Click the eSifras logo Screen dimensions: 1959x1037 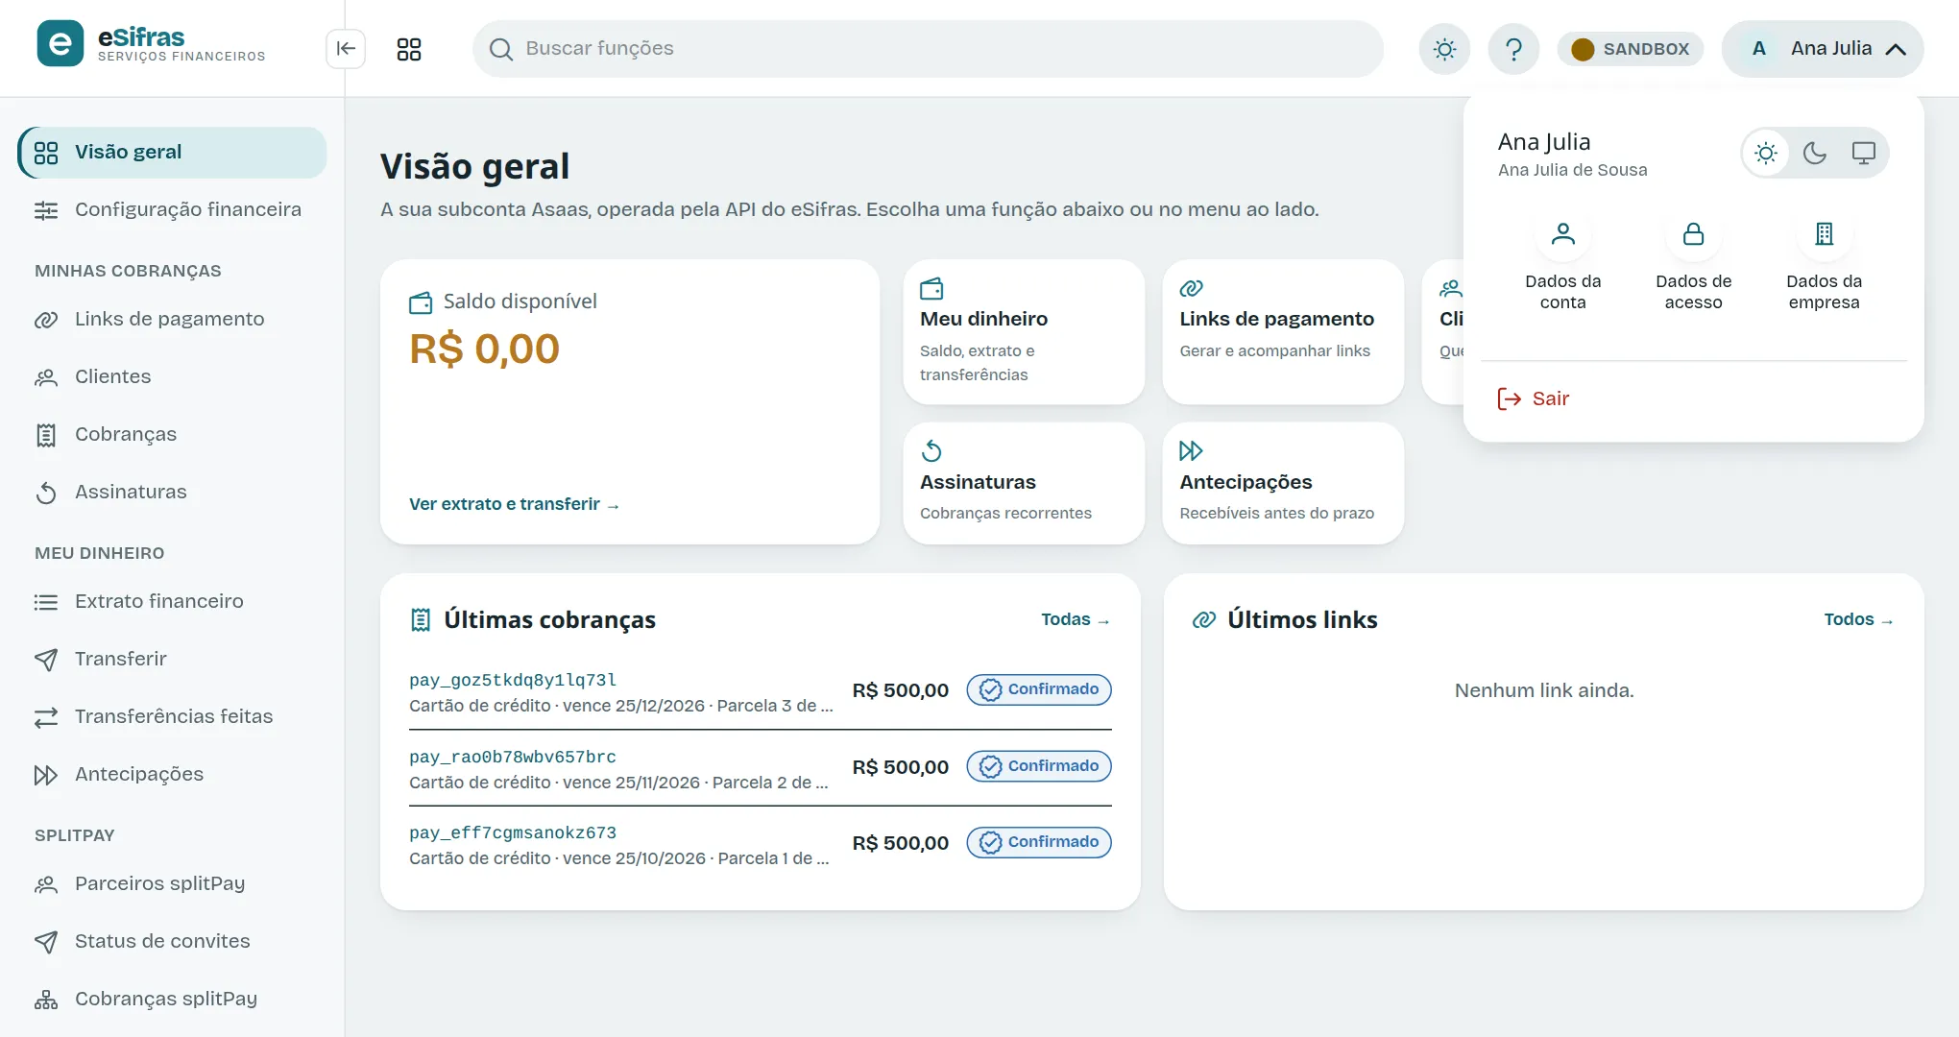tap(152, 44)
